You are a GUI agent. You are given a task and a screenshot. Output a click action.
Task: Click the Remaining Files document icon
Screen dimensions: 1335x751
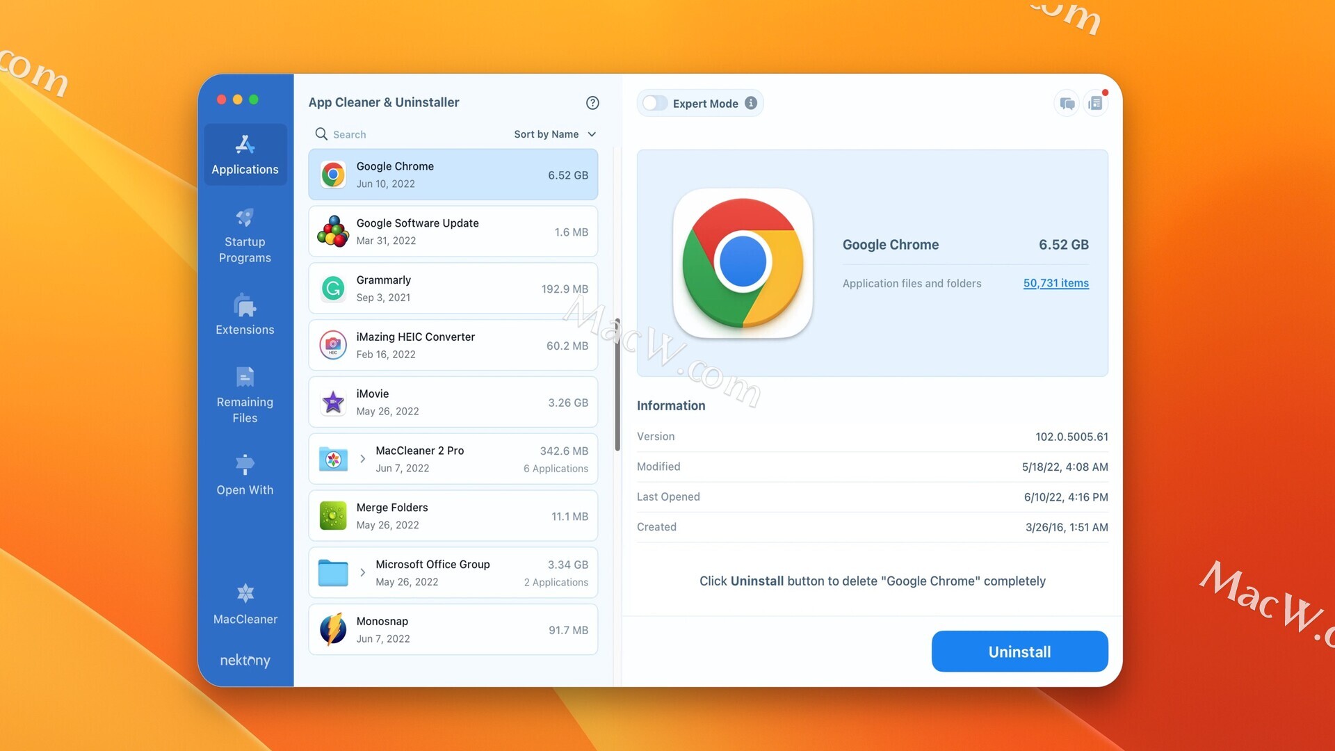(x=245, y=377)
